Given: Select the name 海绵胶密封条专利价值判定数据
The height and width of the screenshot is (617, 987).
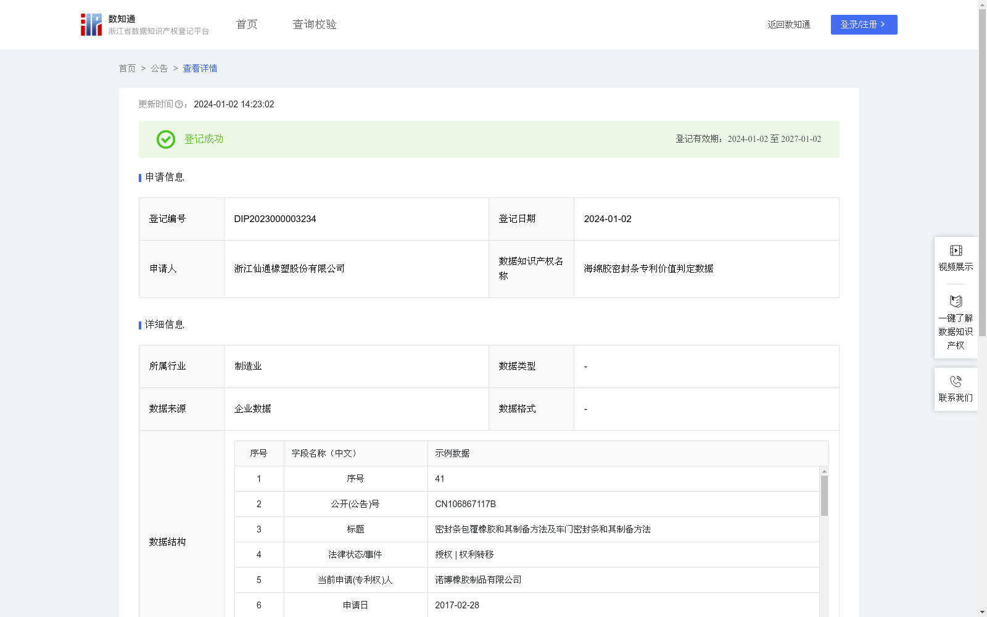Looking at the screenshot, I should (648, 268).
